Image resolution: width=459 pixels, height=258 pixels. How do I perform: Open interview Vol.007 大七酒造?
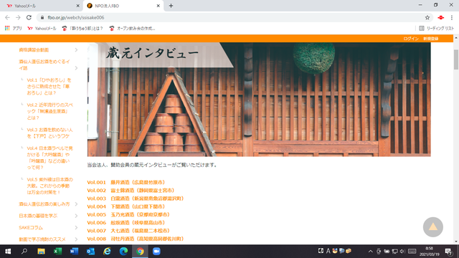point(129,231)
